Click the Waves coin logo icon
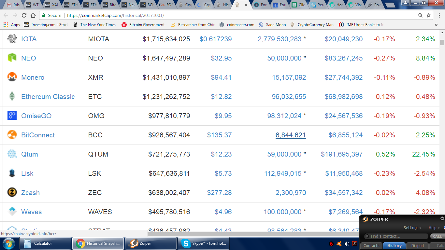This screenshot has width=445, height=250. tap(12, 212)
